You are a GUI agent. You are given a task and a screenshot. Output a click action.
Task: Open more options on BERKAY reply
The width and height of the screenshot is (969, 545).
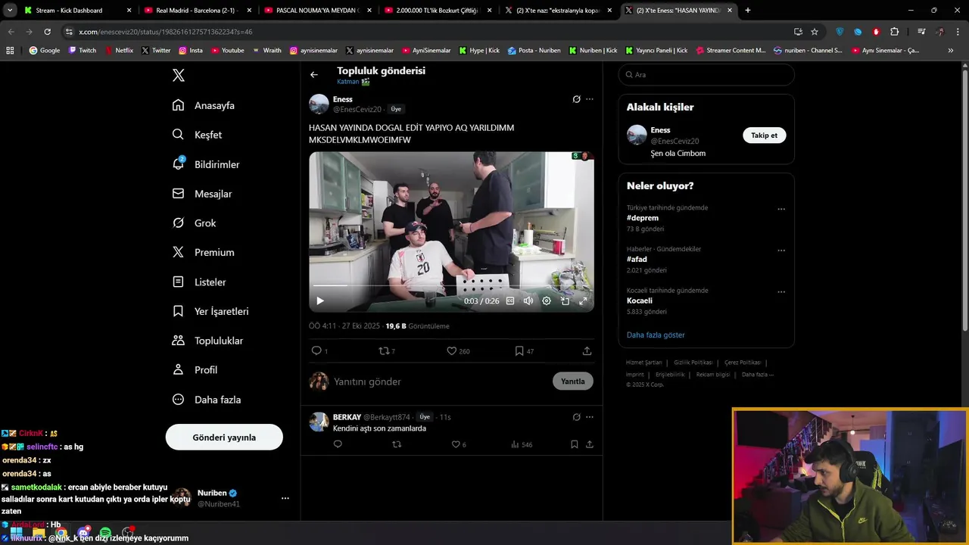point(590,416)
